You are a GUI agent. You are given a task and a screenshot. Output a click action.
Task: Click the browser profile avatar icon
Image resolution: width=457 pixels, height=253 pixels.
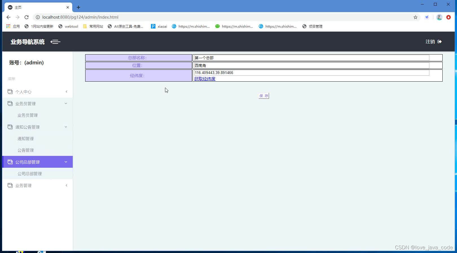pos(439,17)
